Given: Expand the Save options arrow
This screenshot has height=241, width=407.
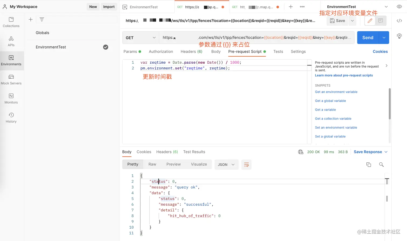Looking at the screenshot, I should pos(352,21).
